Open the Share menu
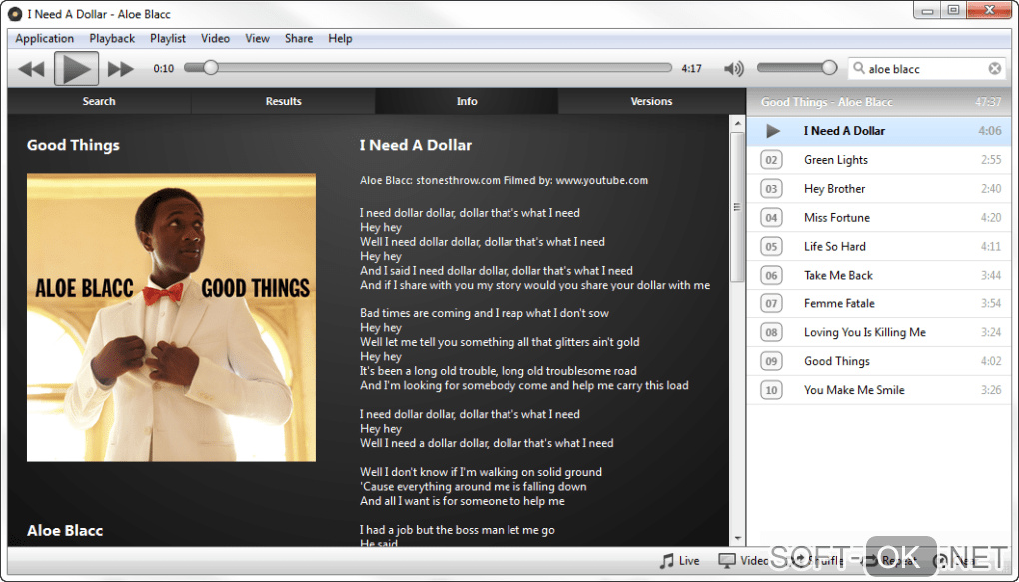 tap(299, 38)
